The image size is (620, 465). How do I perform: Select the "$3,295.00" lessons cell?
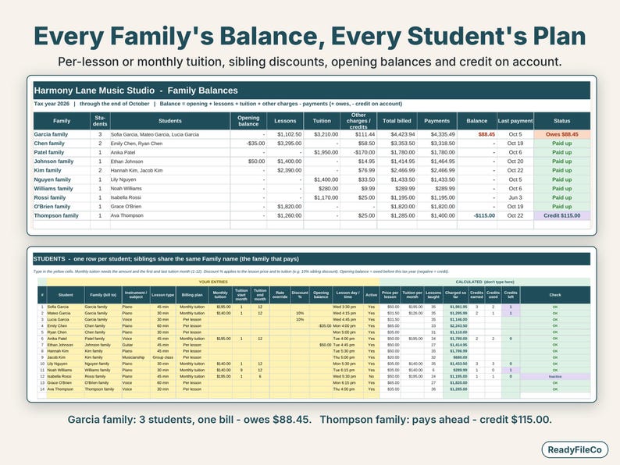[x=285, y=144]
